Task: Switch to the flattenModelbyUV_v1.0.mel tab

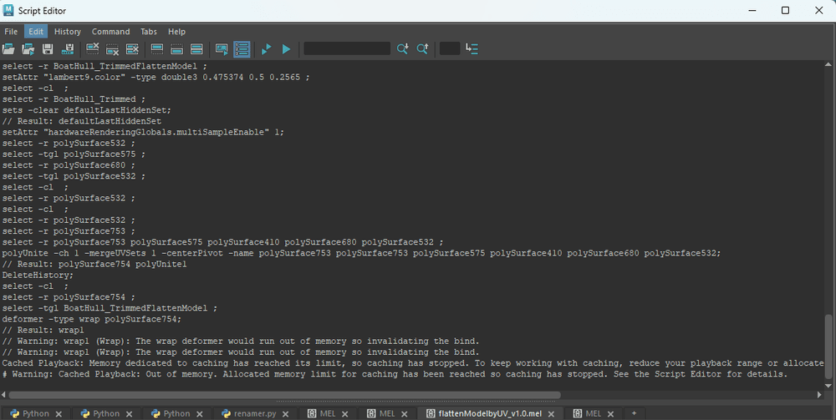Action: (490, 413)
